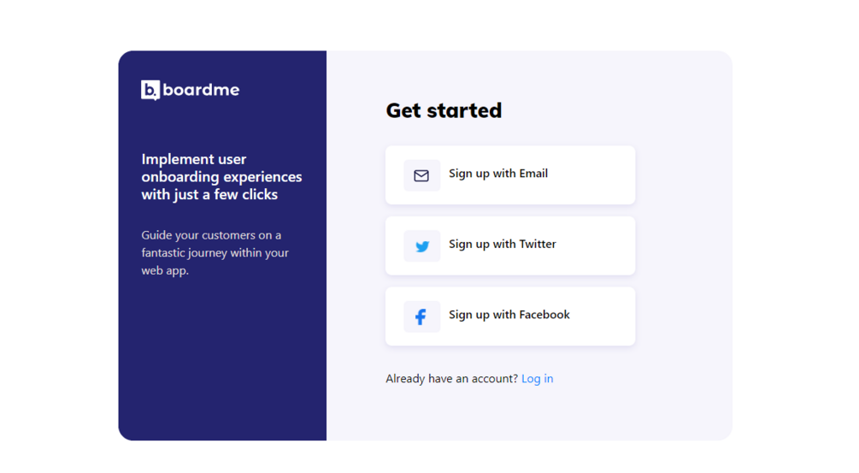Screen dimensions: 859x473
Task: Click the boardme wordmark text
Action: click(201, 90)
